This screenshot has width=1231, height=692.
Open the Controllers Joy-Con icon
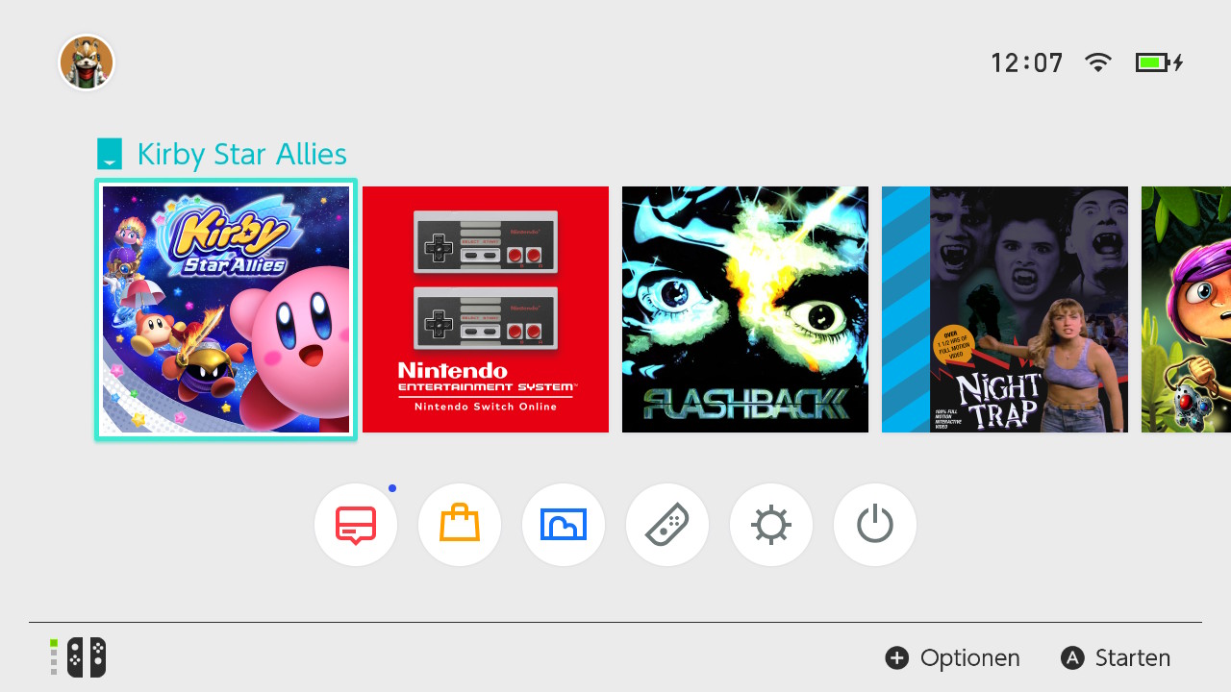(667, 525)
